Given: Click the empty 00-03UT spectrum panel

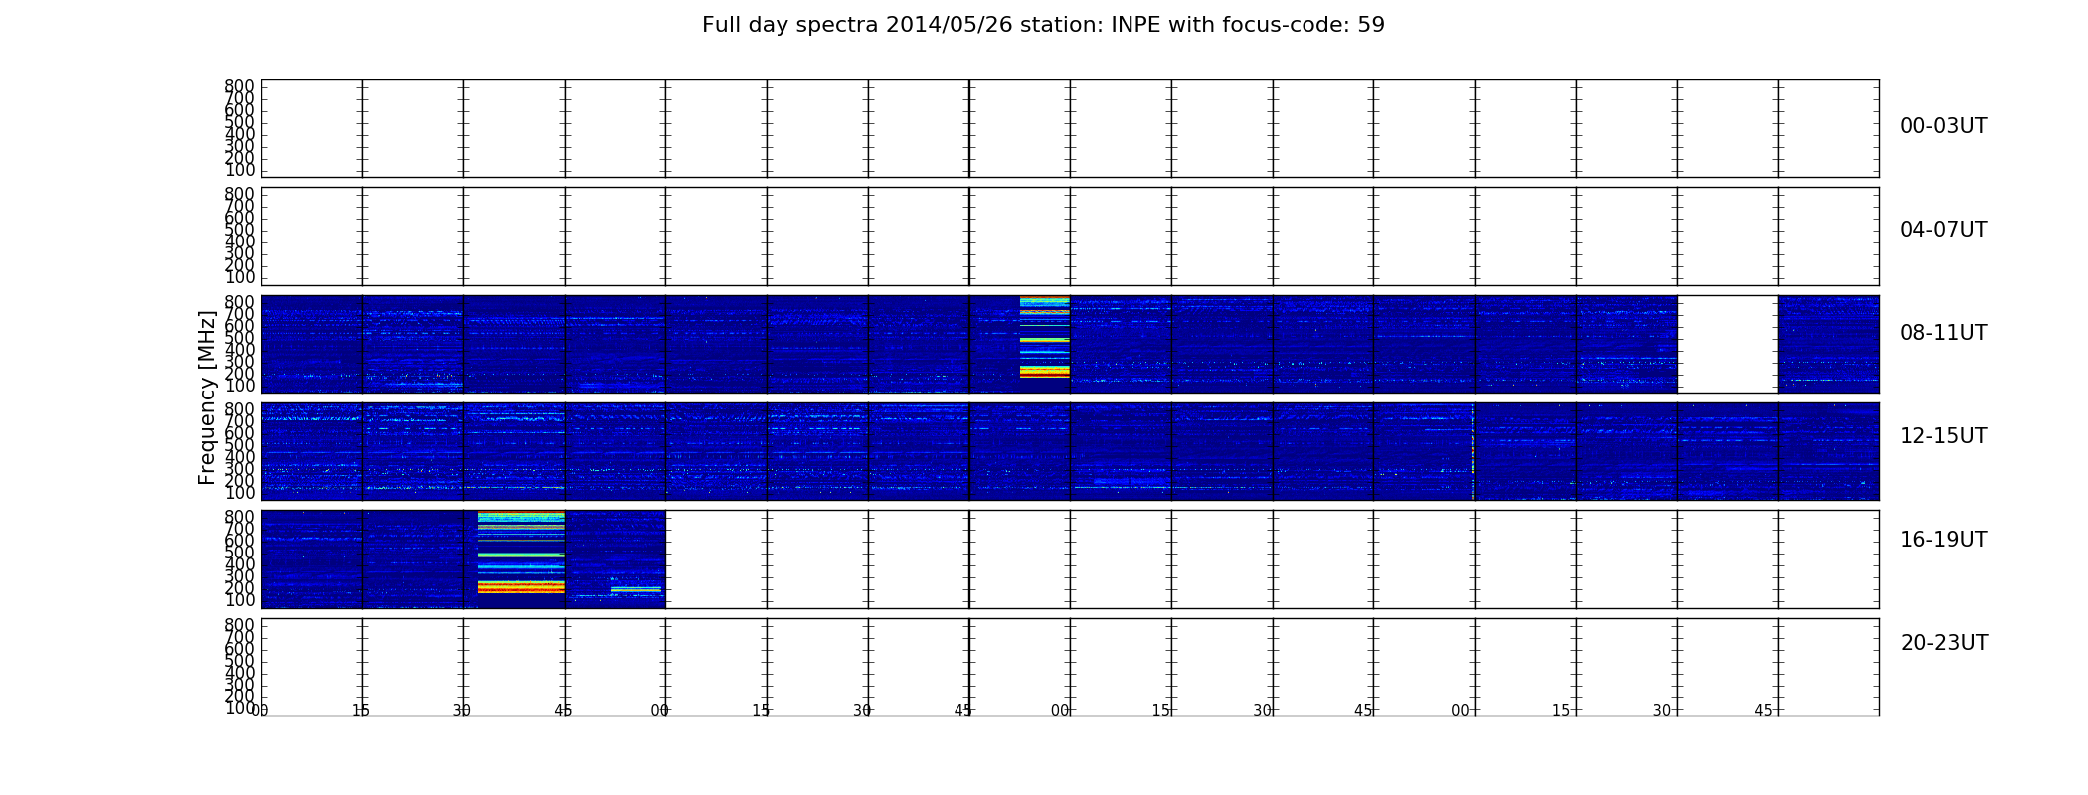Looking at the screenshot, I should pyautogui.click(x=1070, y=129).
